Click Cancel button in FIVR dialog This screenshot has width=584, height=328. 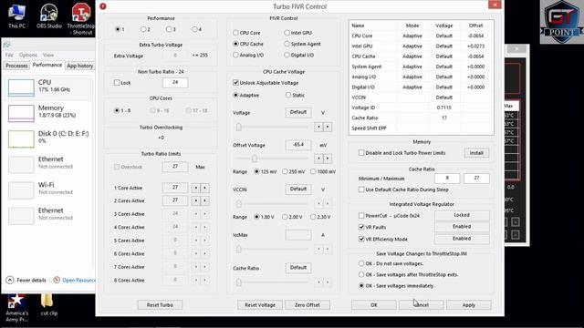(x=422, y=305)
